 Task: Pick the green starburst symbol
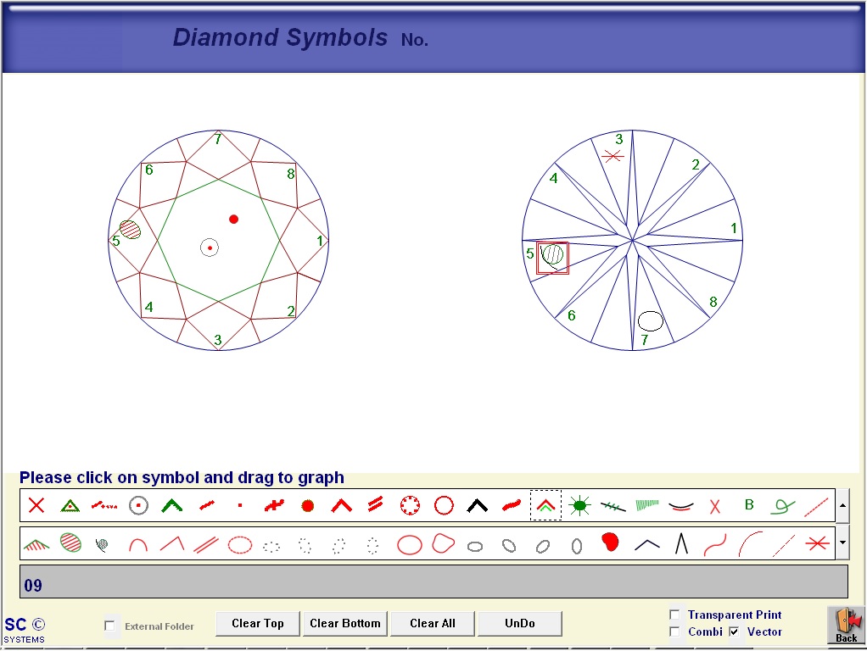coord(579,506)
